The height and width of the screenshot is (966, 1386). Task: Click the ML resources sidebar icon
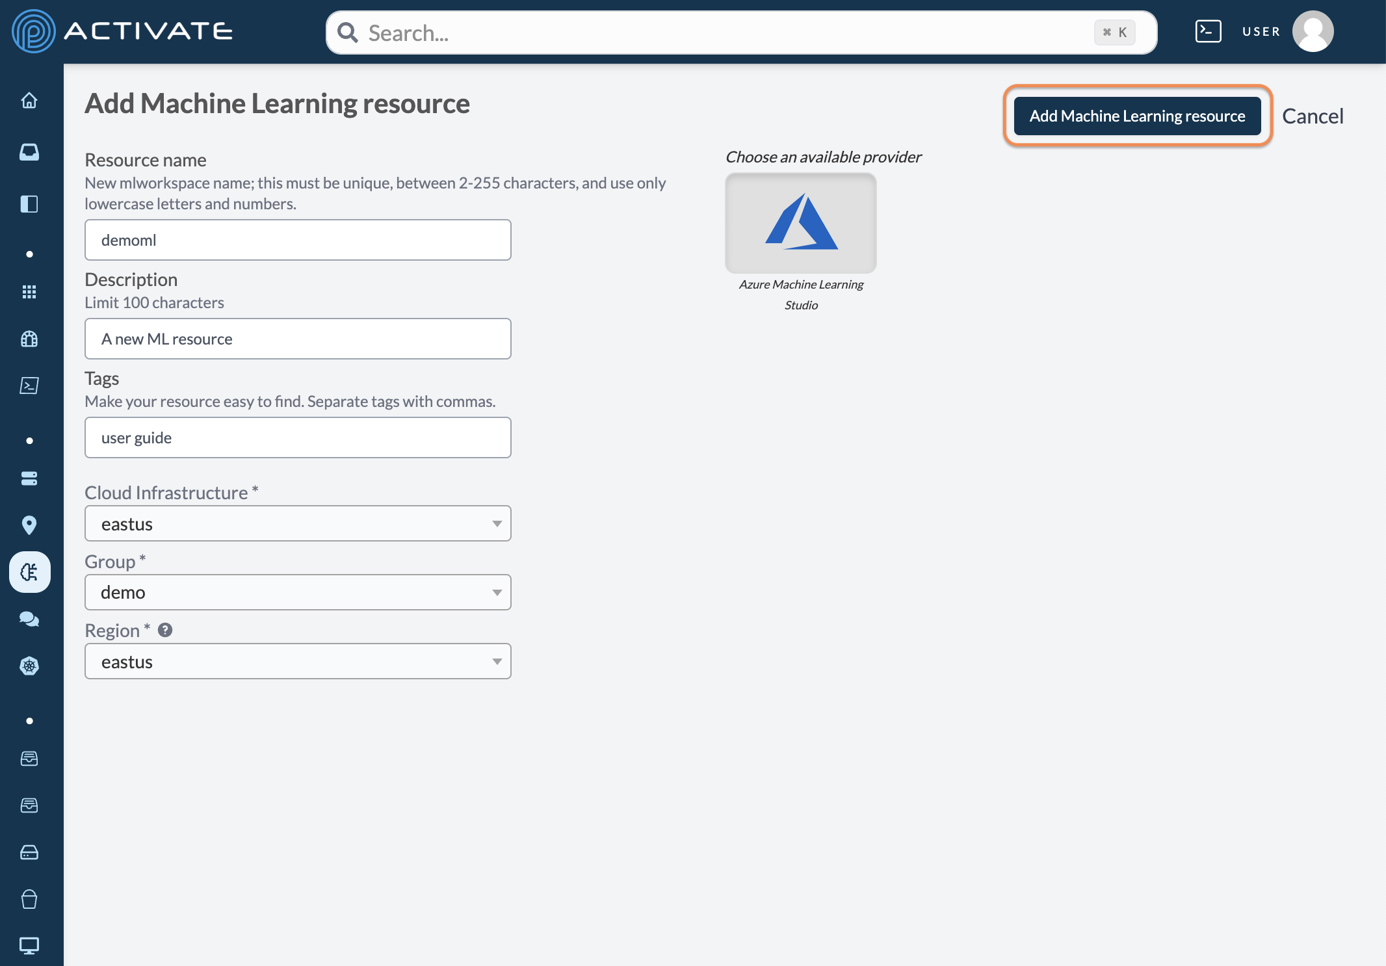[29, 571]
